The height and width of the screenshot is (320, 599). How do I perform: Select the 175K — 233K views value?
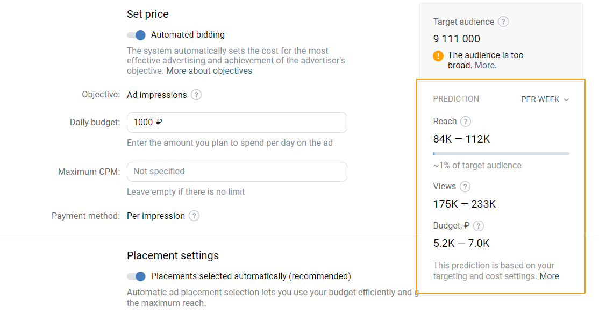465,204
